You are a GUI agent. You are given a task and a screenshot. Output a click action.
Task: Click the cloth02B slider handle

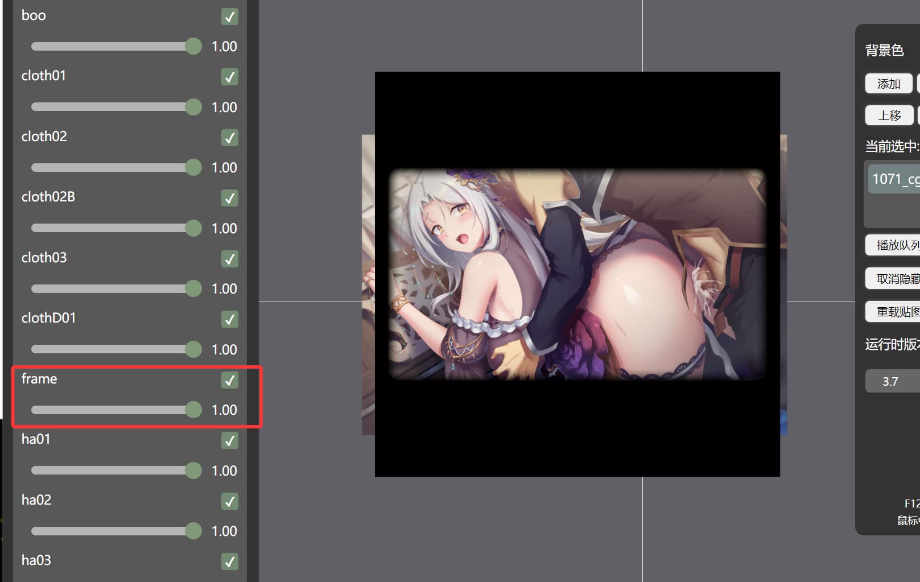pos(193,228)
